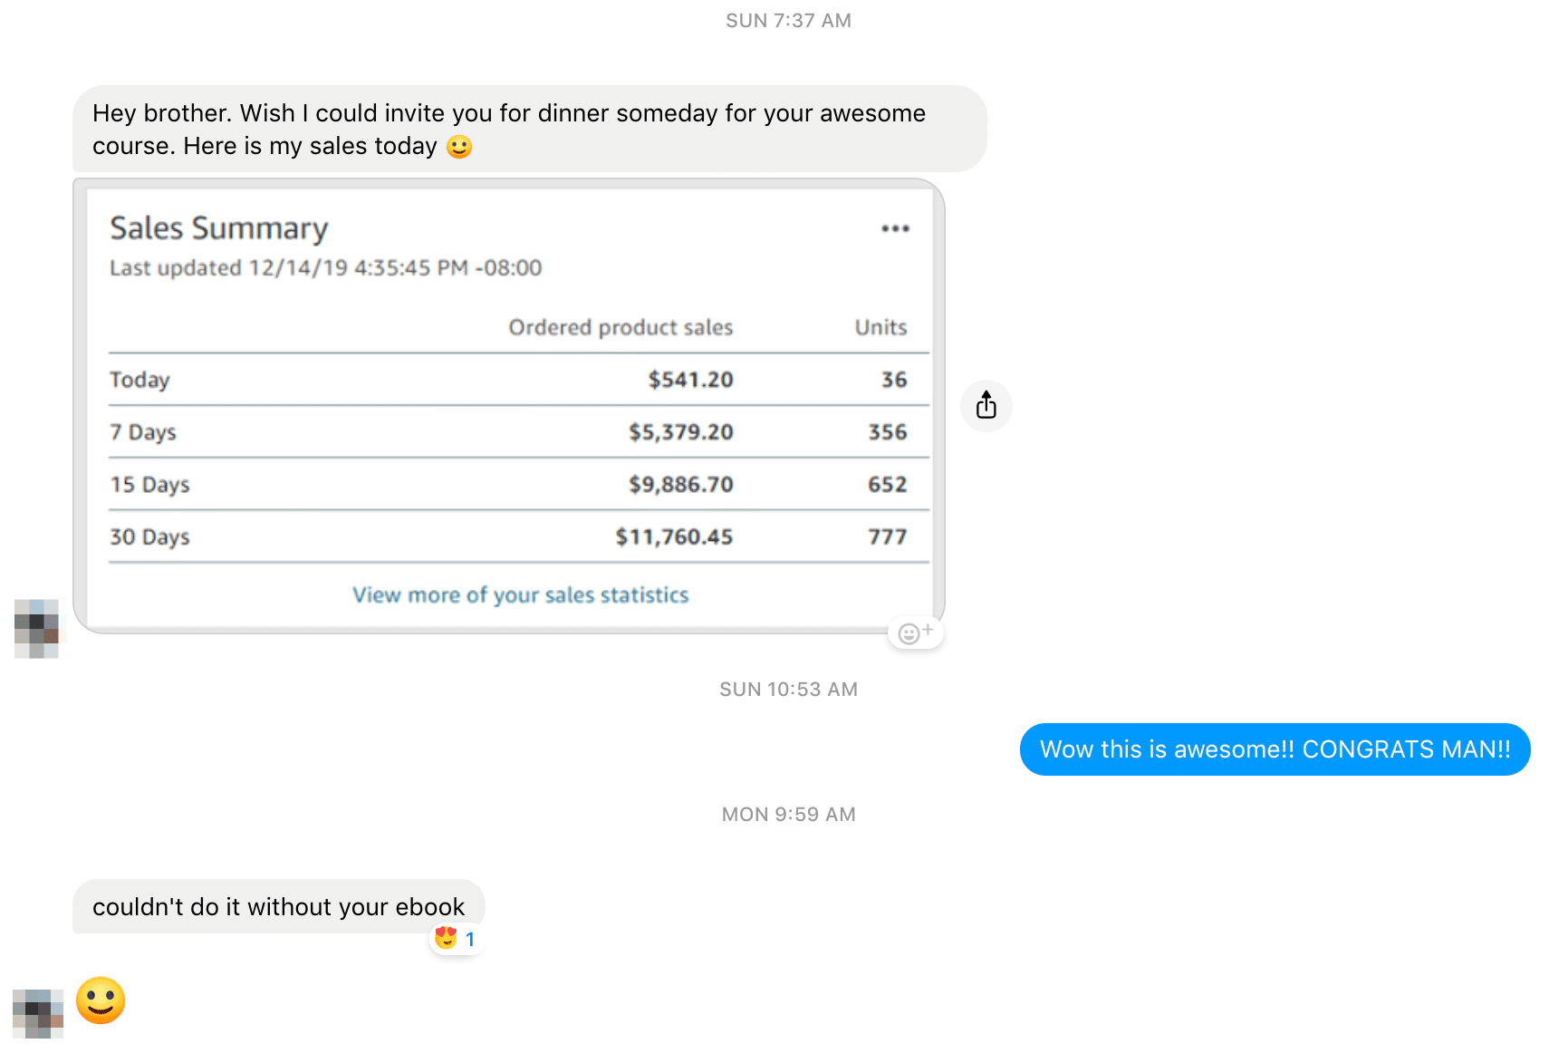Image resolution: width=1549 pixels, height=1053 pixels.
Task: Click the "Sales Summary" heading in the image
Action: point(218,228)
